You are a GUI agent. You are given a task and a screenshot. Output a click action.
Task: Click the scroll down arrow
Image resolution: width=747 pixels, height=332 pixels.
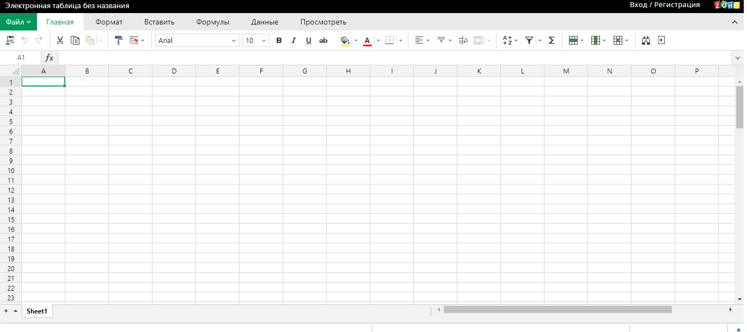point(739,299)
